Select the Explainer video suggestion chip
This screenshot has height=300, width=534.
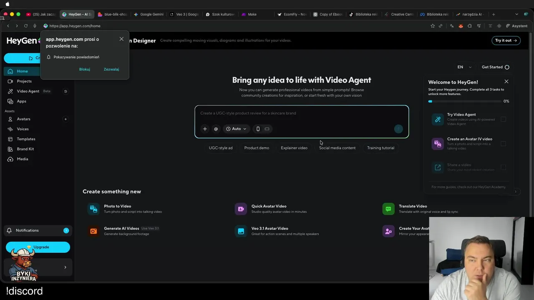[x=294, y=148]
